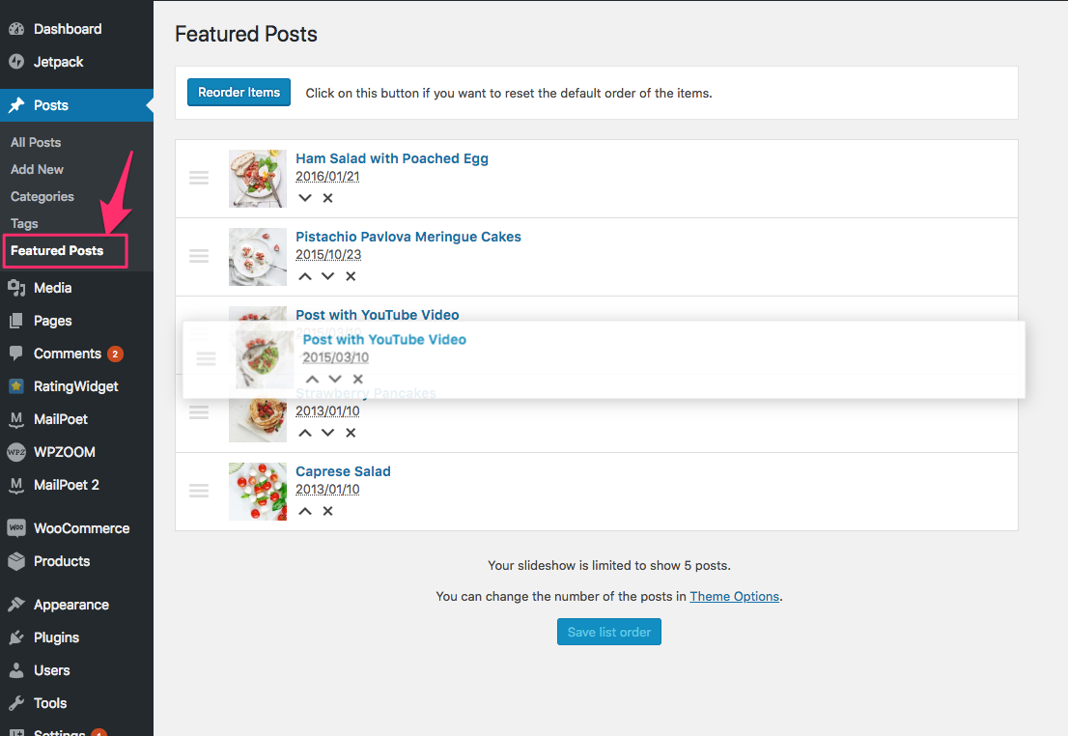Move Pistachio Pavlova Meringue Cakes up
This screenshot has height=736, width=1068.
coord(305,276)
